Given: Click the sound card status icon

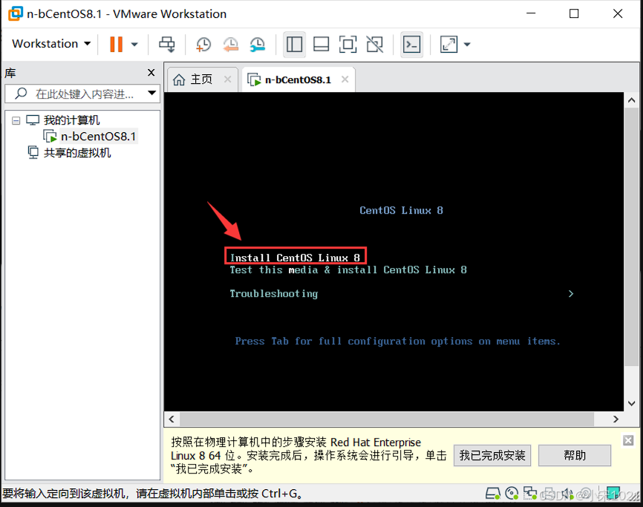Looking at the screenshot, I should pos(567,494).
